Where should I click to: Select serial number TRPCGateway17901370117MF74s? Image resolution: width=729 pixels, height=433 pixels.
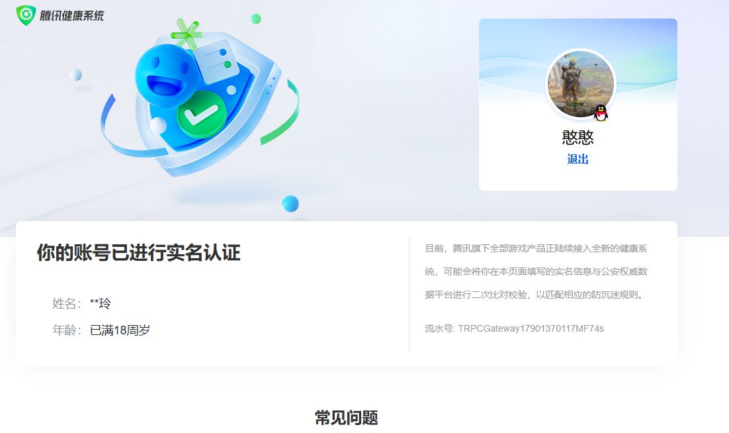pyautogui.click(x=531, y=328)
